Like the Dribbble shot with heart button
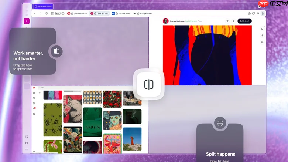 click(227, 21)
